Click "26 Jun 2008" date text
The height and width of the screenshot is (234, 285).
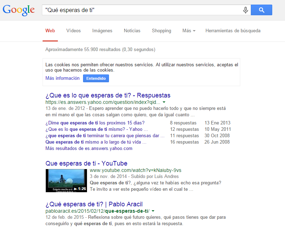pyautogui.click(x=217, y=142)
